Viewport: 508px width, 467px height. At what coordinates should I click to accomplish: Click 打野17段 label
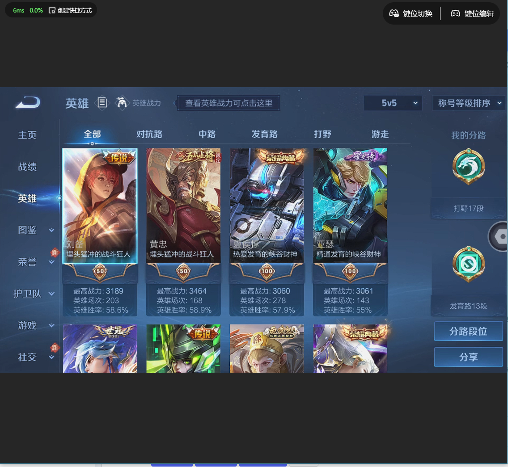tap(468, 208)
